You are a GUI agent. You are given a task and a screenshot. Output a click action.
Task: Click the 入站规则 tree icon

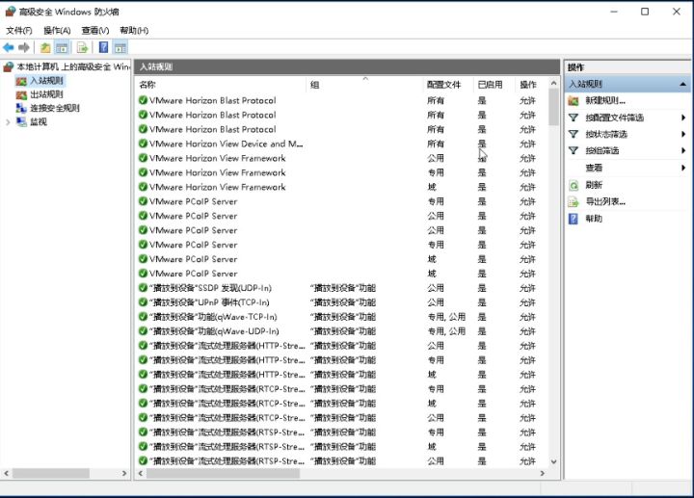(21, 81)
